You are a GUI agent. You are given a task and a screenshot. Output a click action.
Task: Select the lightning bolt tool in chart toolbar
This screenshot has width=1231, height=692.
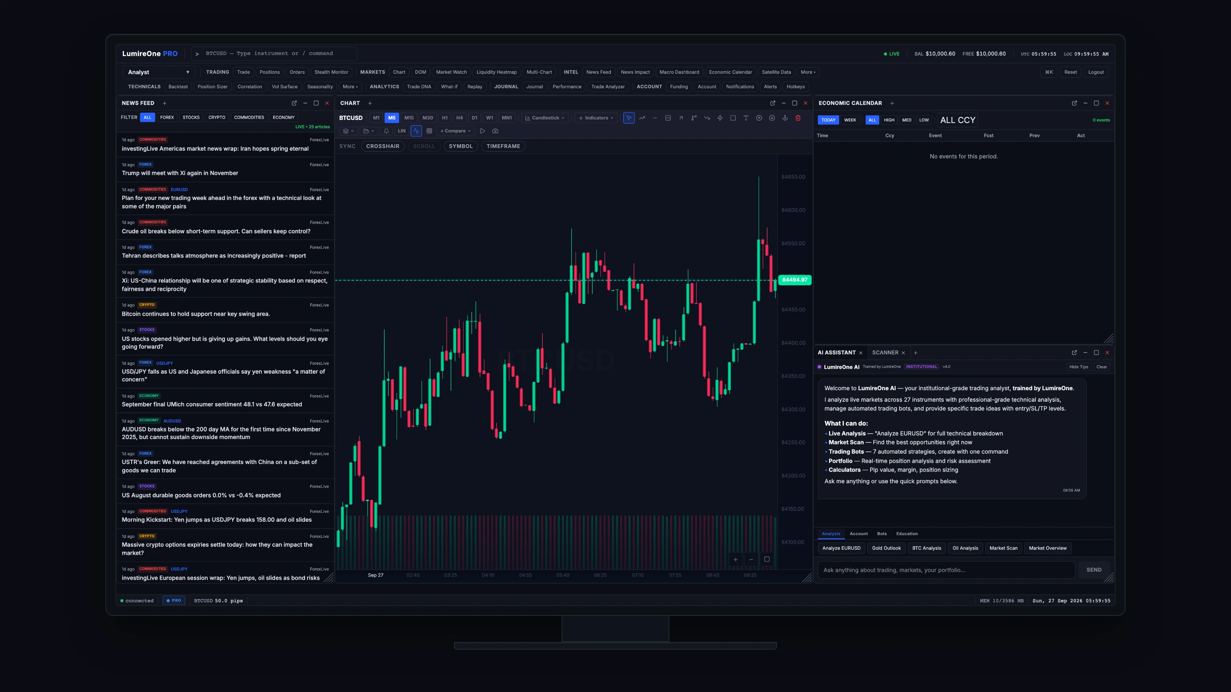(720, 118)
